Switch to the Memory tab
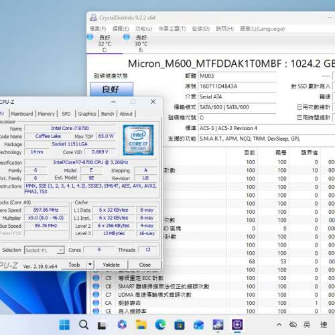Image resolution: width=335 pixels, height=335 pixels. 46,114
